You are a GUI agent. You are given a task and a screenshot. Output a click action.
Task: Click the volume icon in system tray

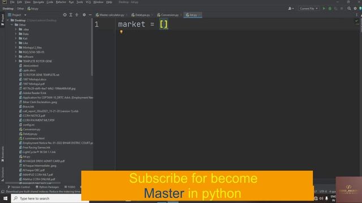[x=321, y=198]
